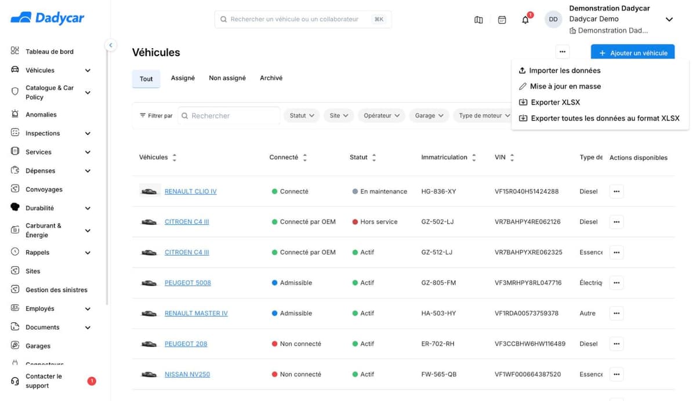696x401 pixels.
Task: Open the Statut filter dropdown
Action: pos(302,115)
